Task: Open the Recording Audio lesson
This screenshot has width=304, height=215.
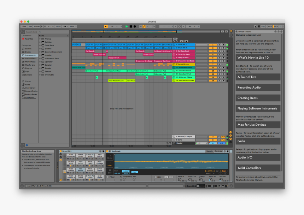Action: click(x=258, y=87)
